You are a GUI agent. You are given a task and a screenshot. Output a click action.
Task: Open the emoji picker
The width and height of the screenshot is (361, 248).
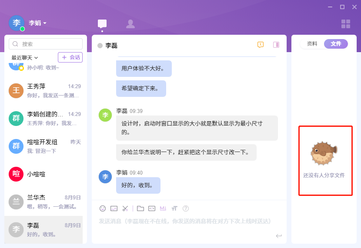point(103,208)
